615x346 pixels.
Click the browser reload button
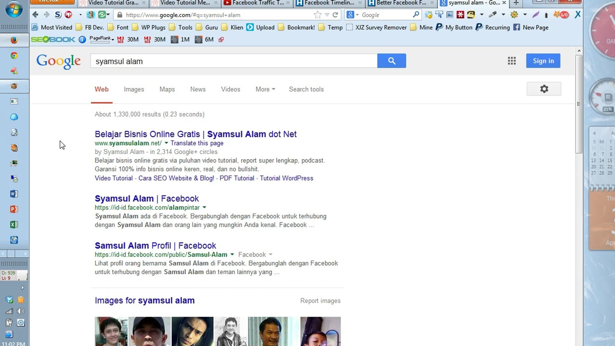(335, 15)
